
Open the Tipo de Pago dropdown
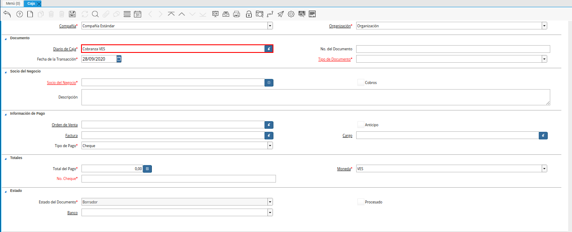pos(270,145)
